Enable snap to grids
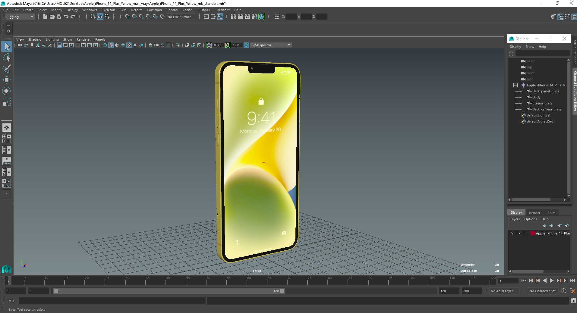The image size is (577, 313). click(127, 17)
